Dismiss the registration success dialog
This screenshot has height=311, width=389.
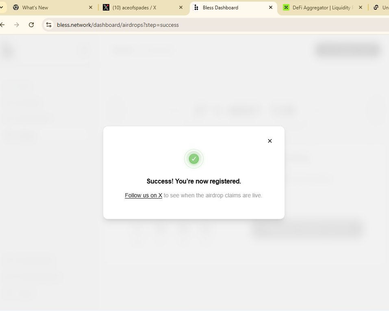point(269,141)
